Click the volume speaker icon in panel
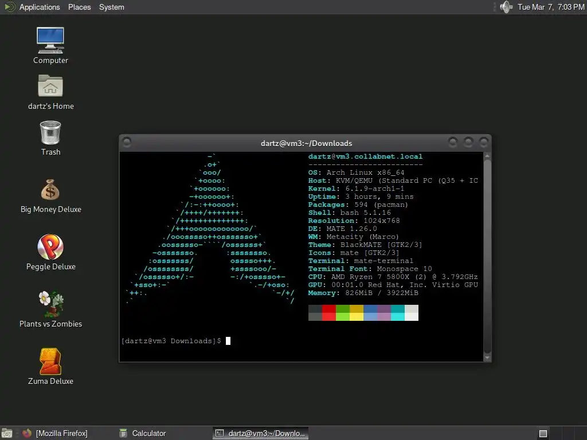 coord(506,7)
